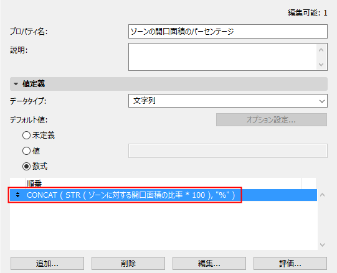The height and width of the screenshot is (273, 337).
Task: Select the 数式 radio button
Action: pos(26,166)
